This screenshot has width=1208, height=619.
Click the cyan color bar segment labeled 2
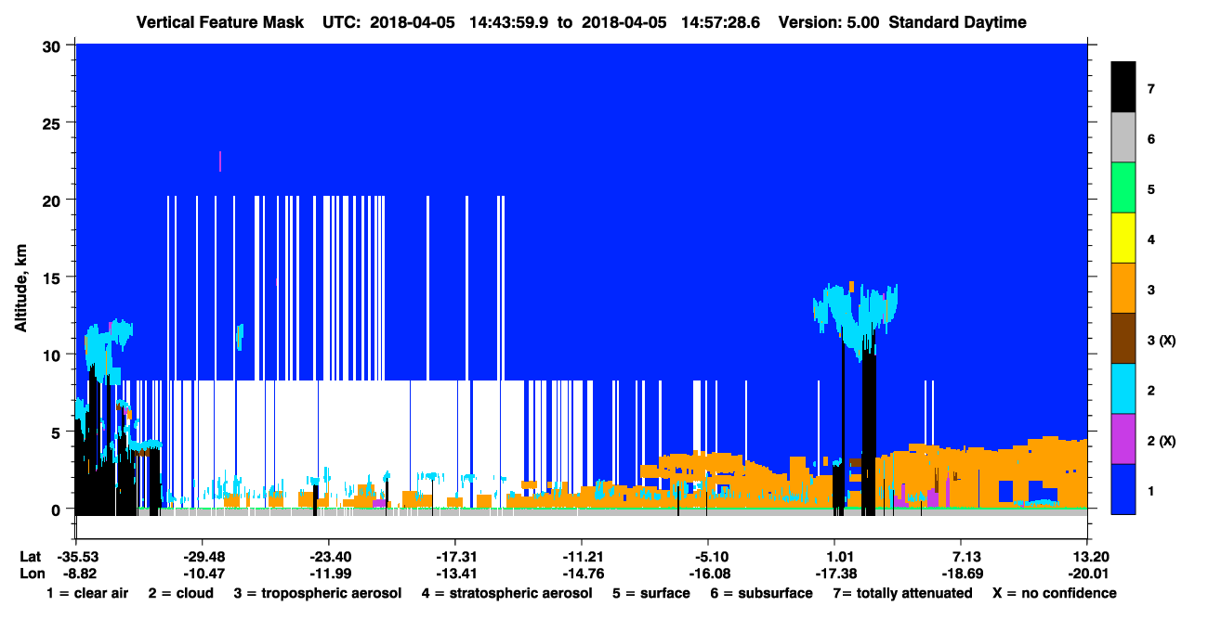pyautogui.click(x=1123, y=388)
